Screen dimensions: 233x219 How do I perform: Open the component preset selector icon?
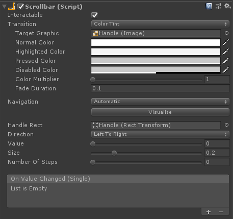tap(218, 6)
